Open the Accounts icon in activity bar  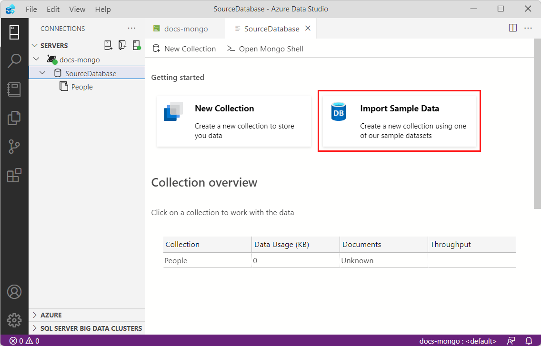(x=14, y=292)
